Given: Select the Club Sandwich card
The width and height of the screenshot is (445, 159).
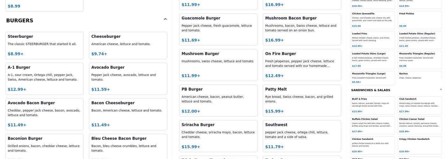Looking at the screenshot, I should point(420,105).
